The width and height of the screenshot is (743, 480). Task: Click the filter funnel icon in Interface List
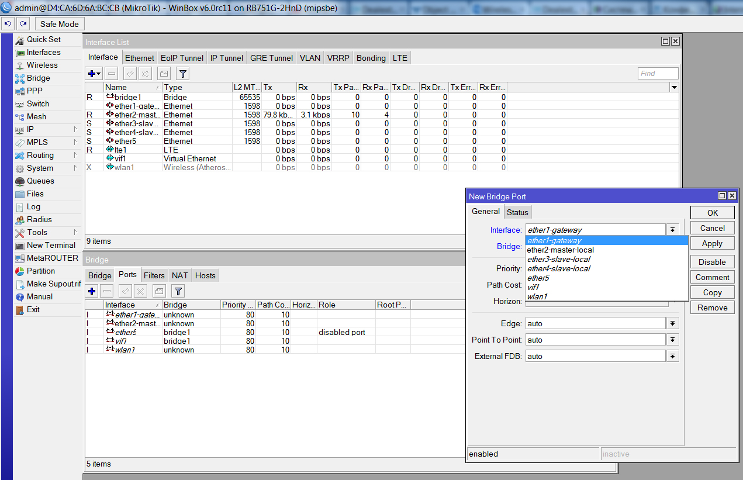pyautogui.click(x=183, y=74)
